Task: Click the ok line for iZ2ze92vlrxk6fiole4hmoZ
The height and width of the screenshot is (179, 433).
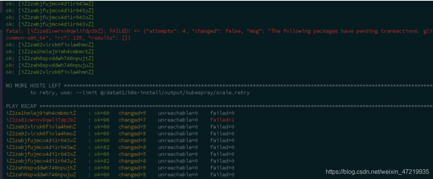Action: click(50, 45)
